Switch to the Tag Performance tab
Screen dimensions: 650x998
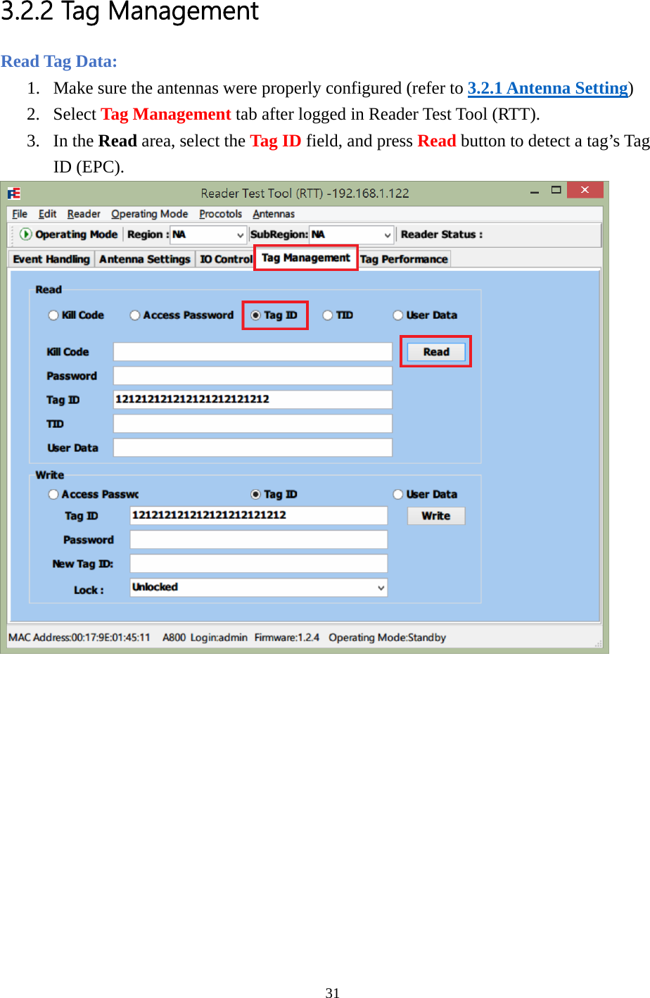404,258
